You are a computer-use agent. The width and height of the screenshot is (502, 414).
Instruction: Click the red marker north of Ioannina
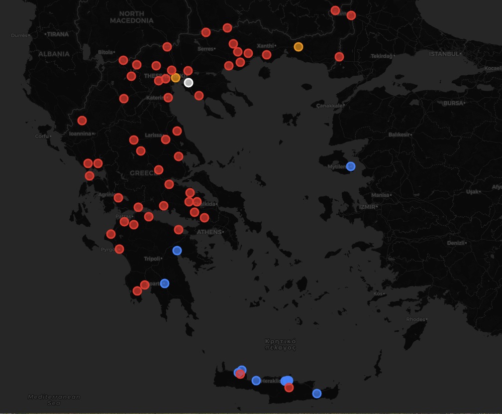tap(82, 121)
